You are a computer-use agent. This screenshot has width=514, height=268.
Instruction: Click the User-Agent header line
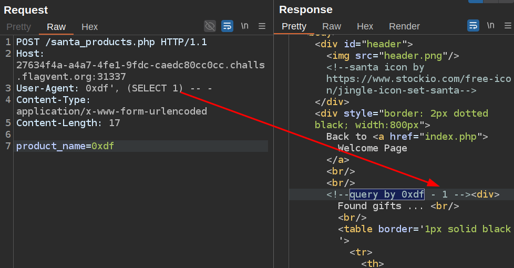pyautogui.click(x=114, y=88)
